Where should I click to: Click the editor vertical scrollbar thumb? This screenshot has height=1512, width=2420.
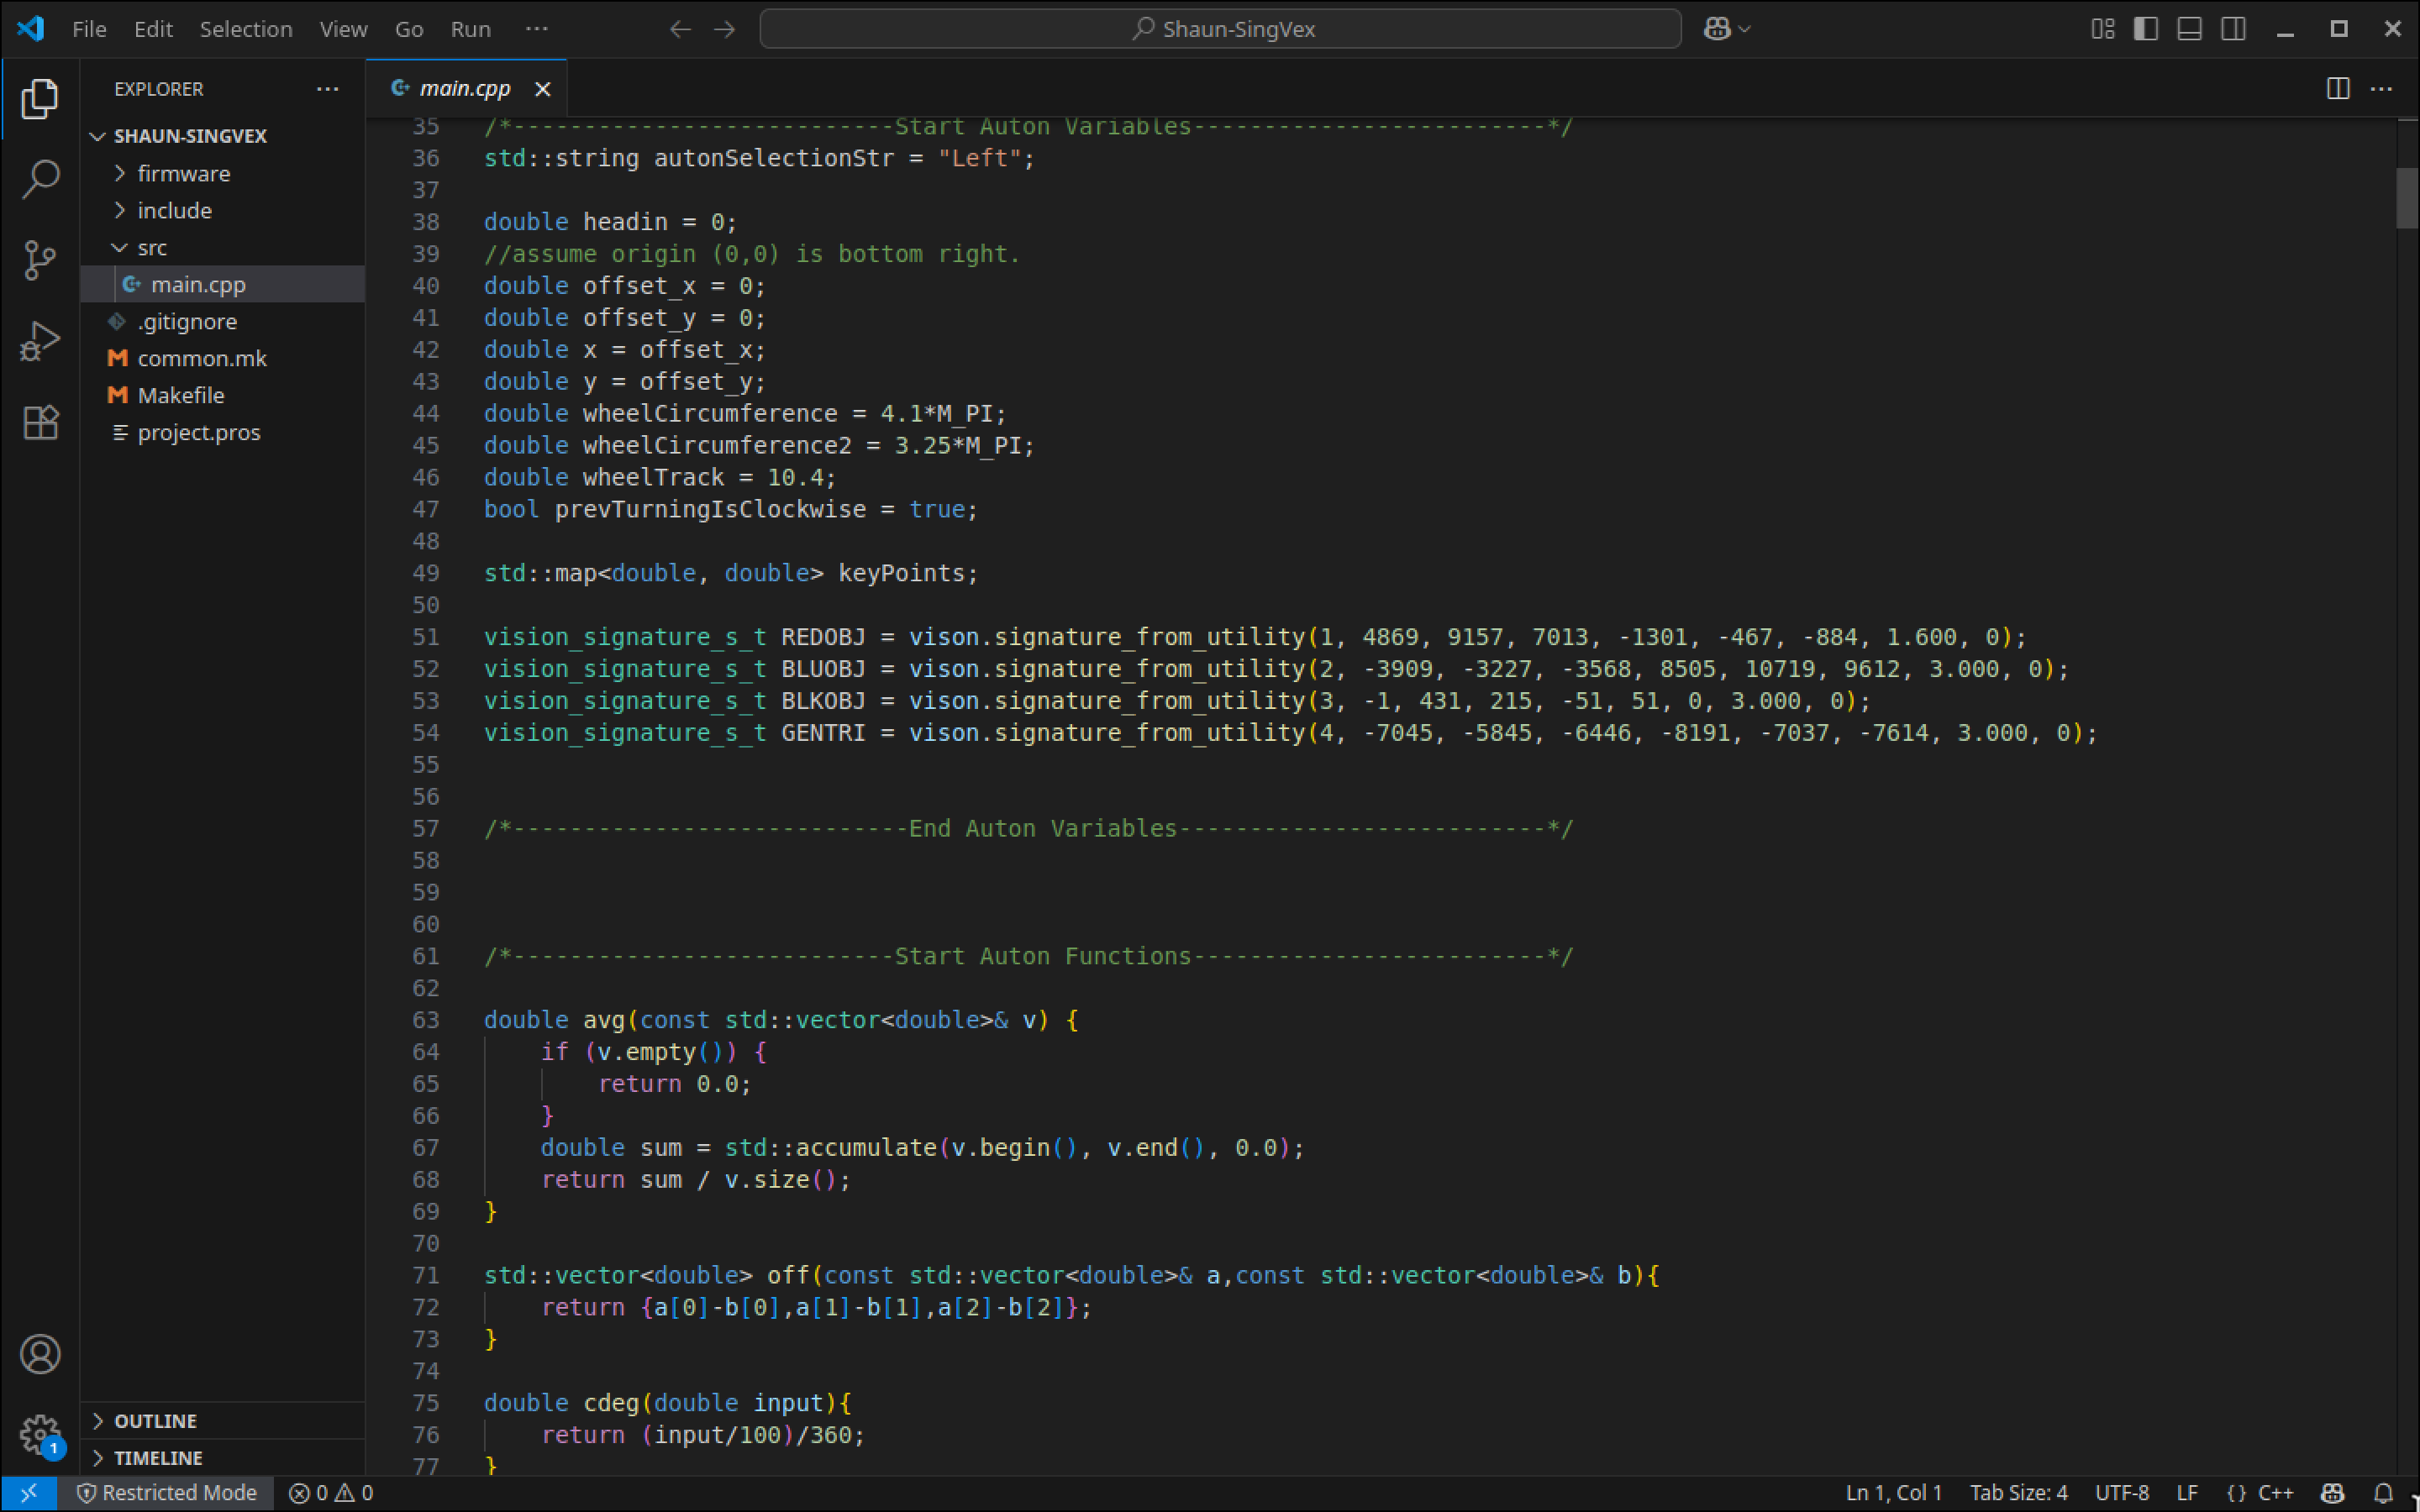pyautogui.click(x=2406, y=198)
